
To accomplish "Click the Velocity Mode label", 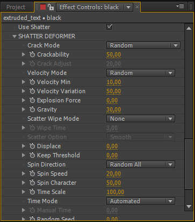I will tap(47, 73).
